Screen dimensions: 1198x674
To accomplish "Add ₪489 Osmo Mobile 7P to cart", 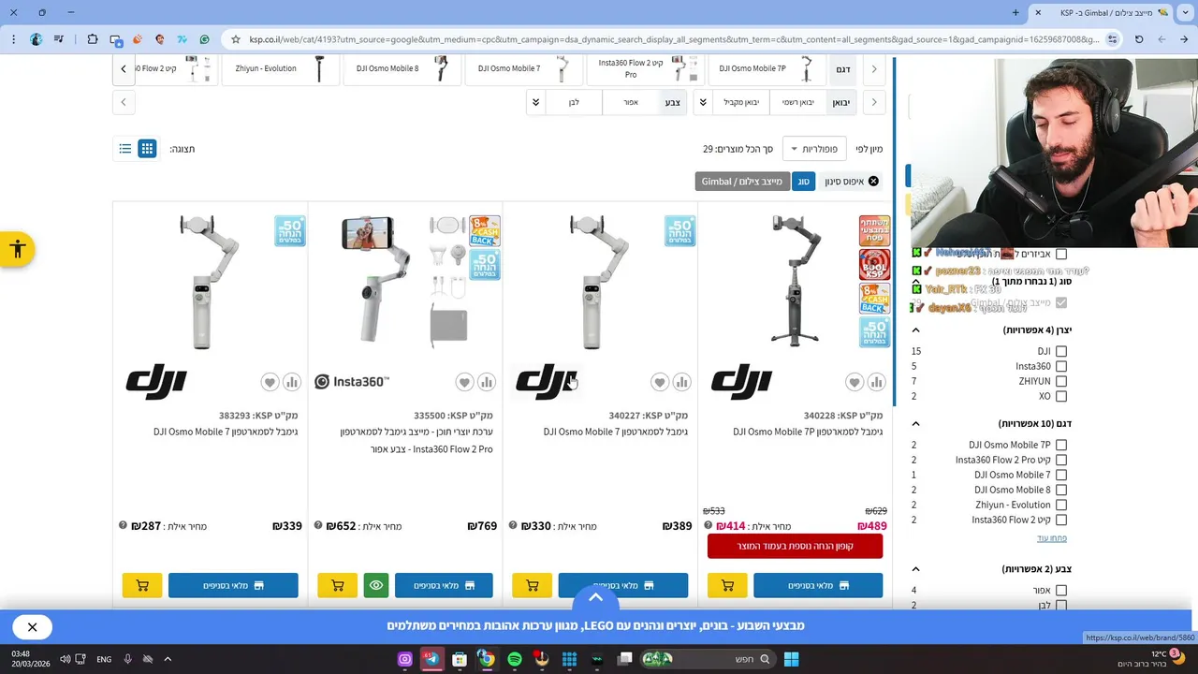I will [727, 585].
